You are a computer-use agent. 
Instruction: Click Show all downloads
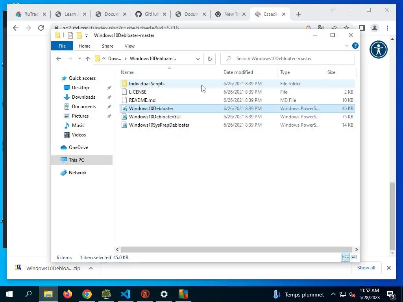point(366,267)
